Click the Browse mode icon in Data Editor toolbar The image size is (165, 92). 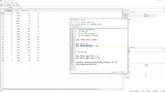3,5
